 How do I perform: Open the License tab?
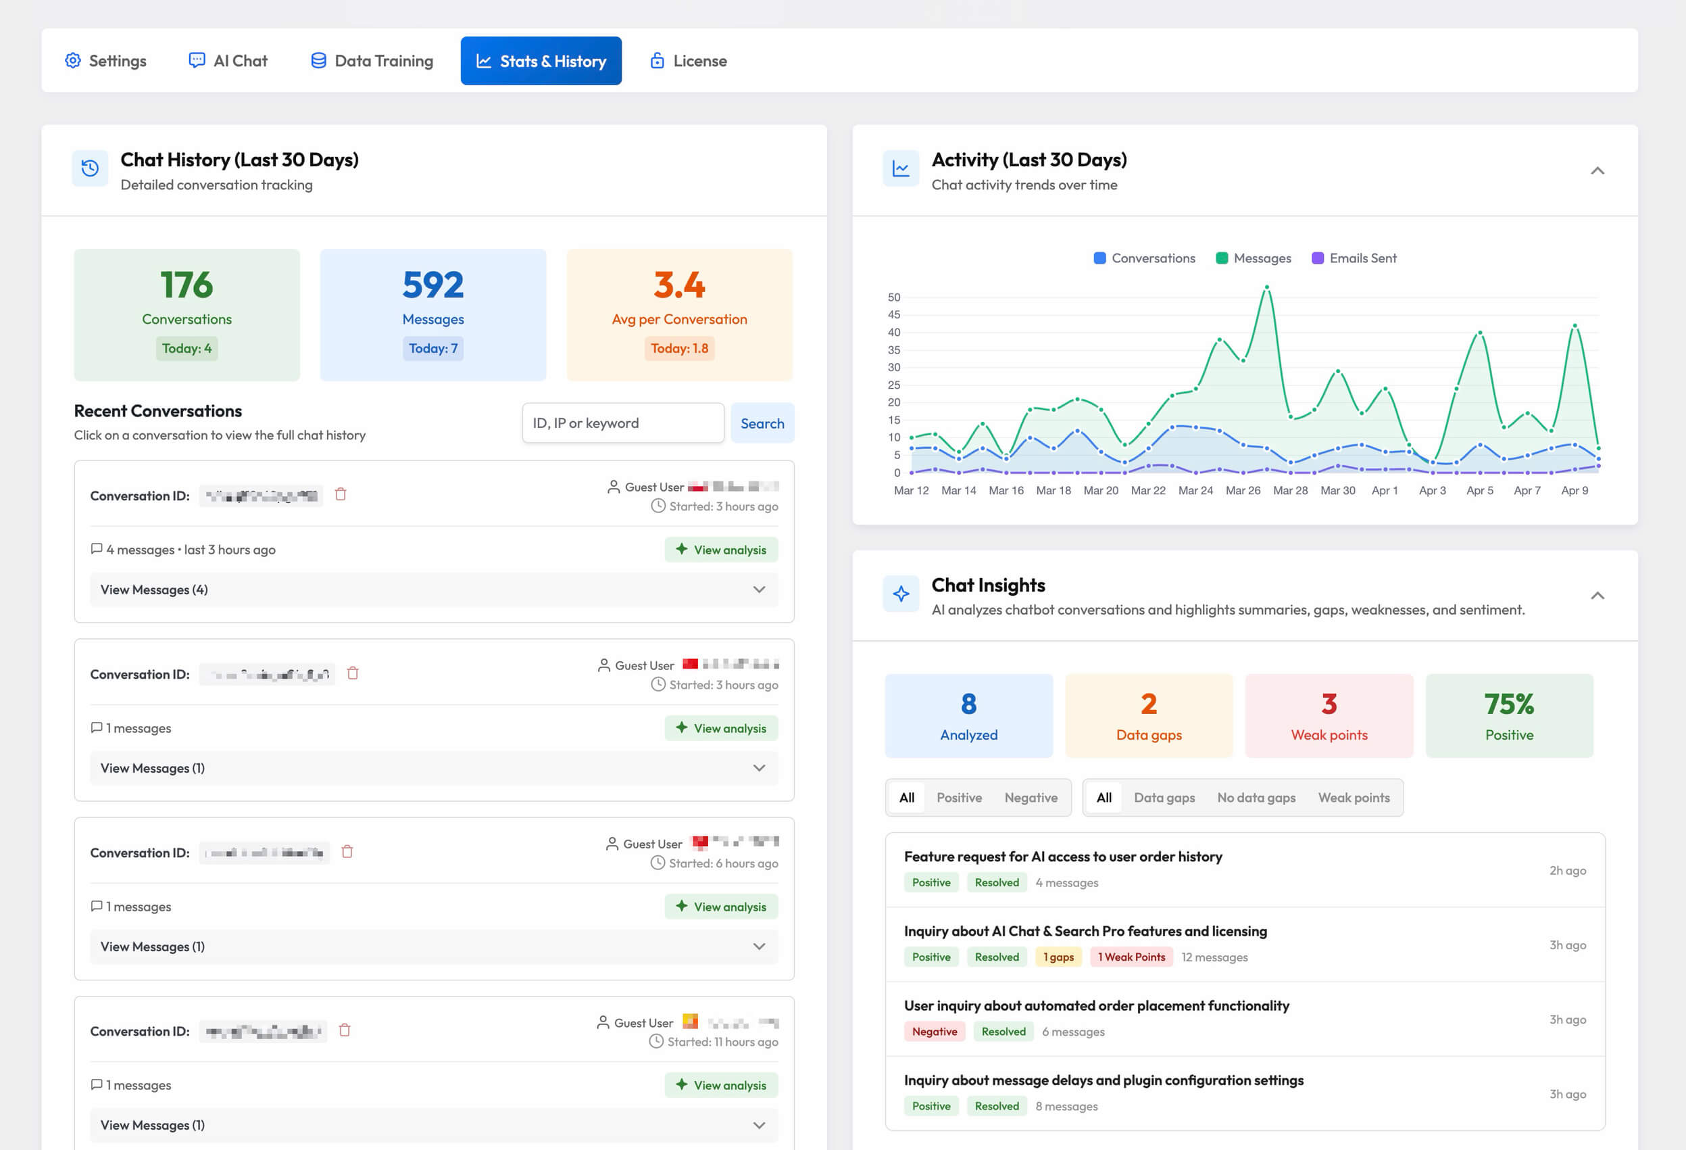click(688, 61)
